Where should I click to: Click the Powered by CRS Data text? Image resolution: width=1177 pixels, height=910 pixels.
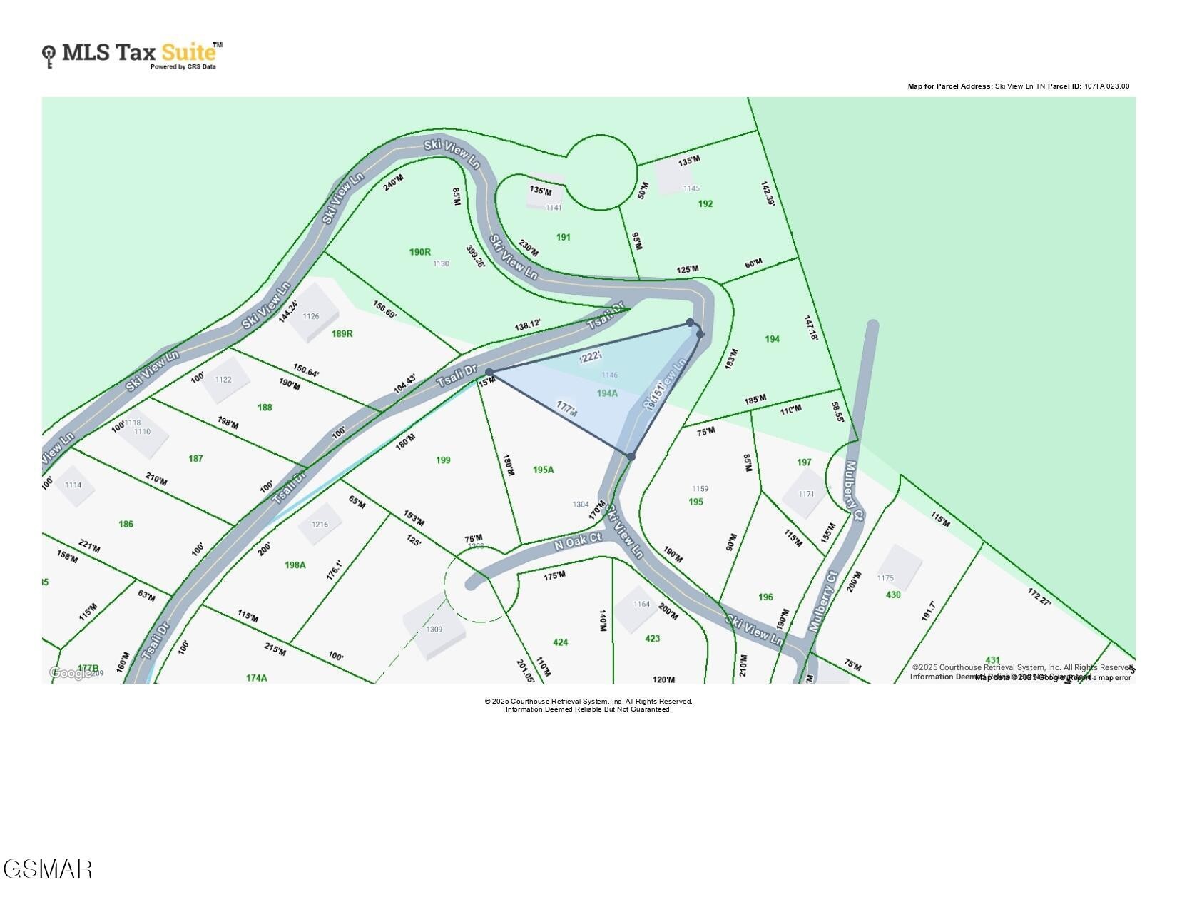click(x=183, y=67)
